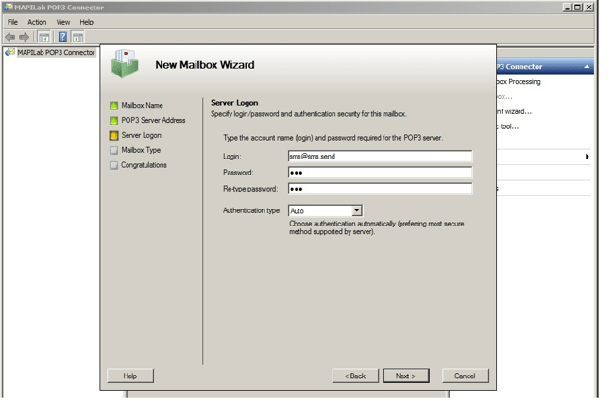Expand the submenu arrow in actions pane
614x401 pixels.
pos(587,157)
